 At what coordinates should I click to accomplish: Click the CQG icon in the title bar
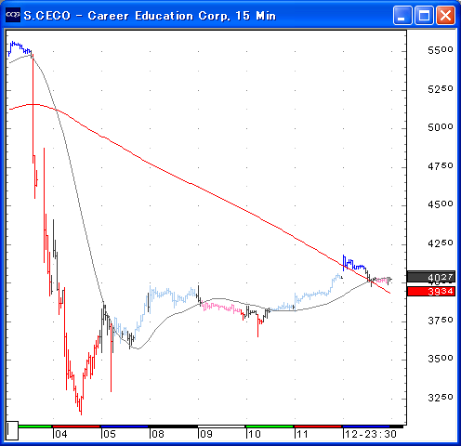click(x=13, y=15)
